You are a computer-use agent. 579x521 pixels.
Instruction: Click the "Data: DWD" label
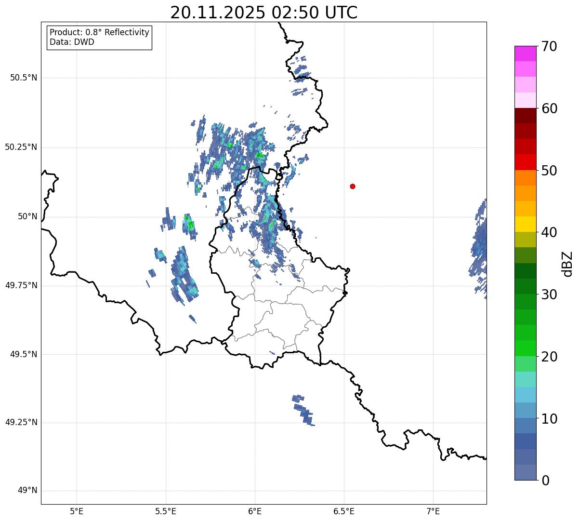(x=72, y=42)
